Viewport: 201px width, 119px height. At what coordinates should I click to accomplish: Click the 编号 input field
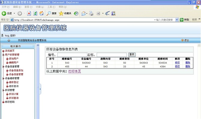(72, 55)
